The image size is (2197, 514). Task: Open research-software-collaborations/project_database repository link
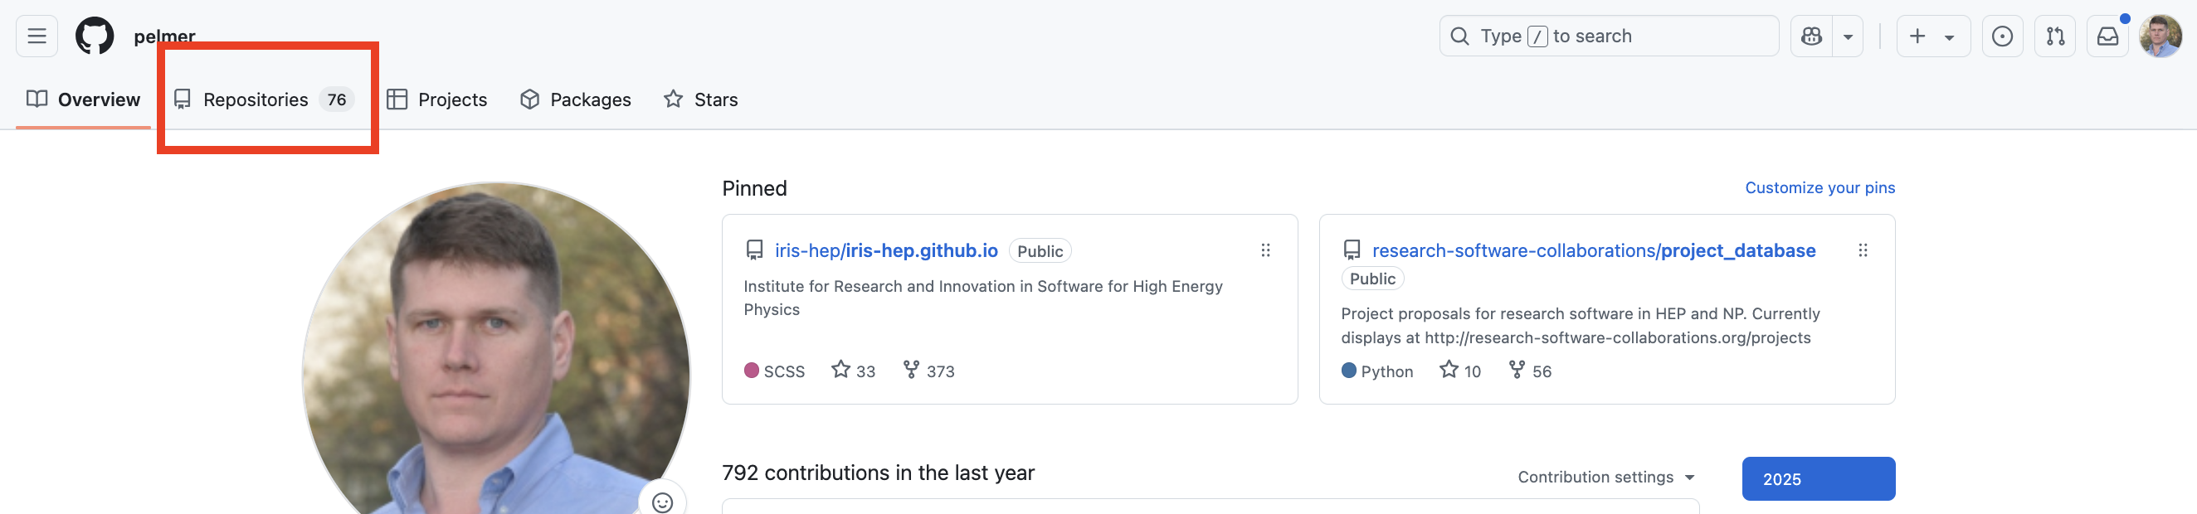1593,250
